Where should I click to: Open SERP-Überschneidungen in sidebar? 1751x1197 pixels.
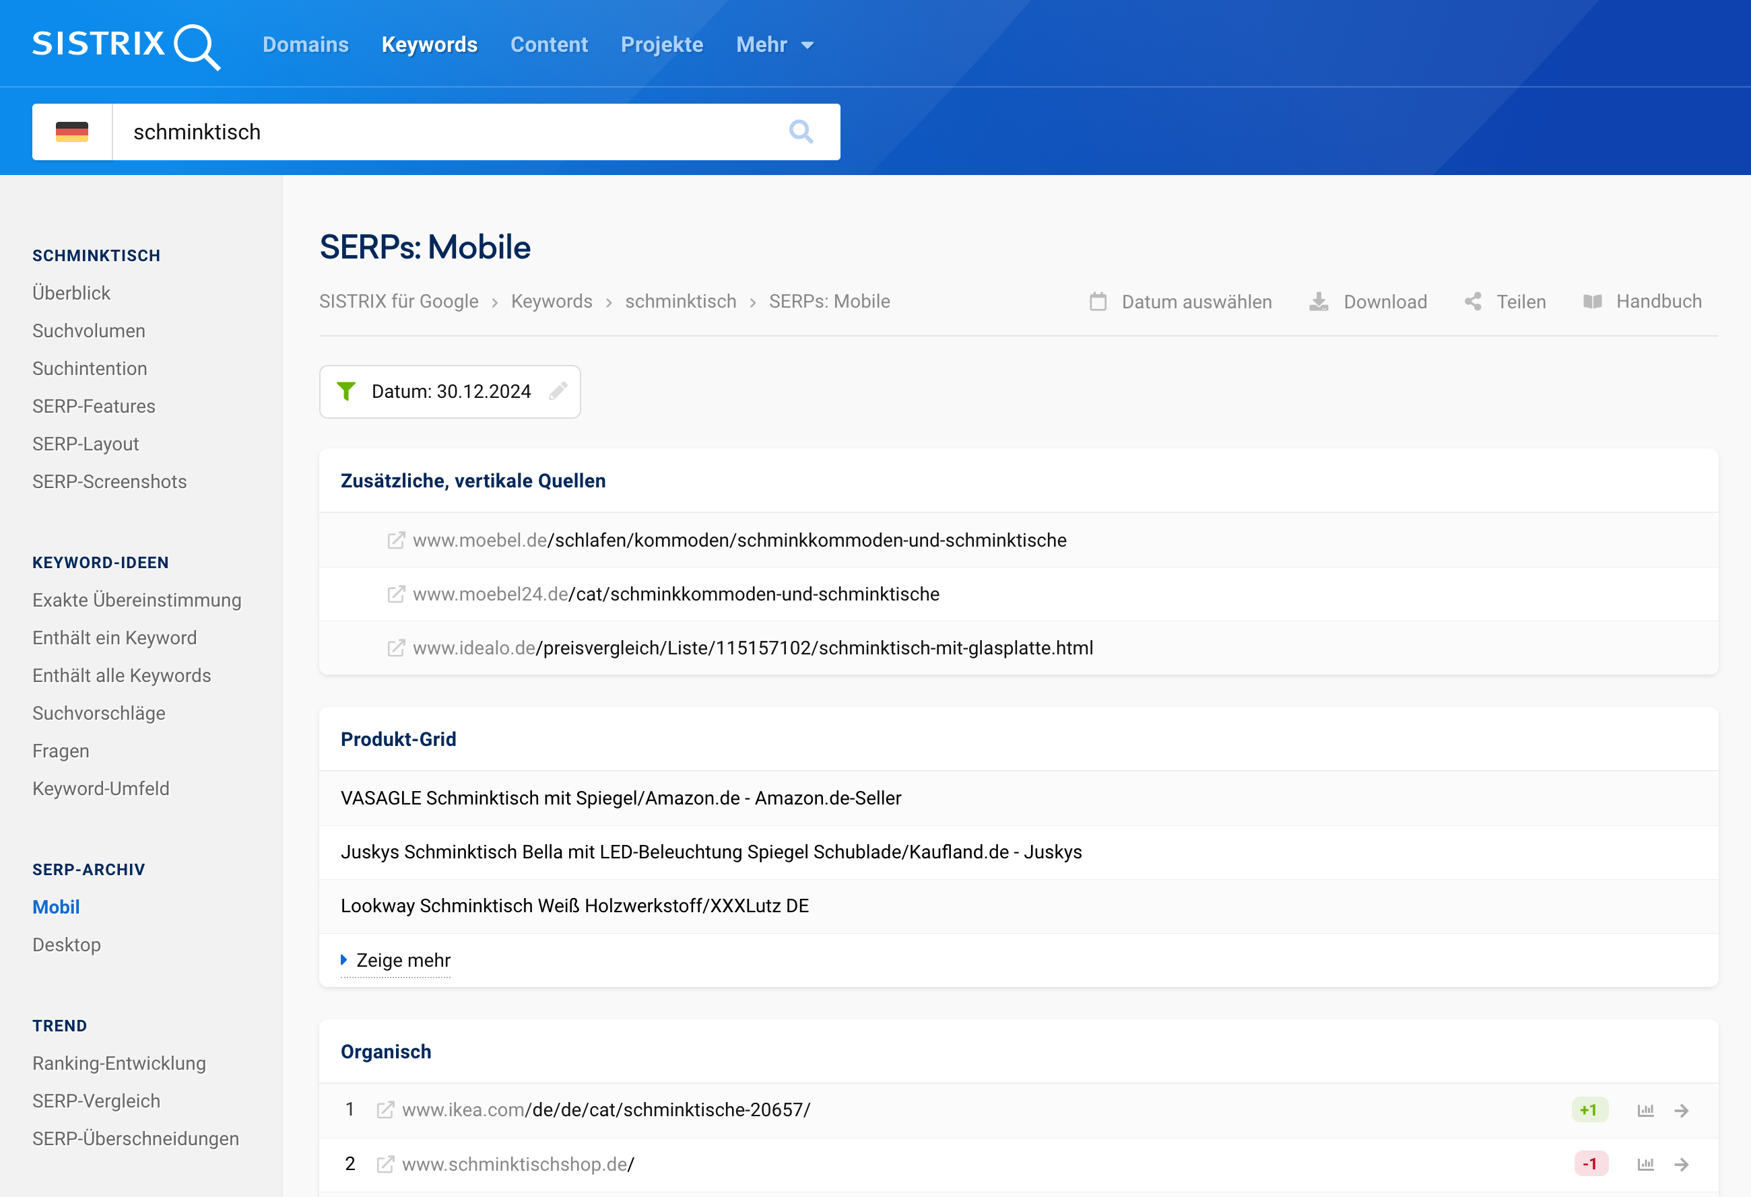(135, 1139)
